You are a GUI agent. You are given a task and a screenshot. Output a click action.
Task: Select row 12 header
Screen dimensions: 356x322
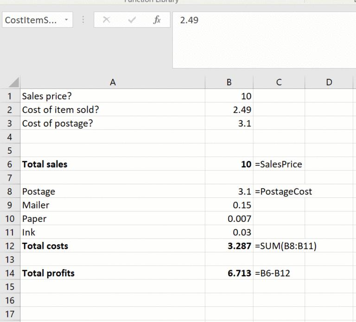10,246
